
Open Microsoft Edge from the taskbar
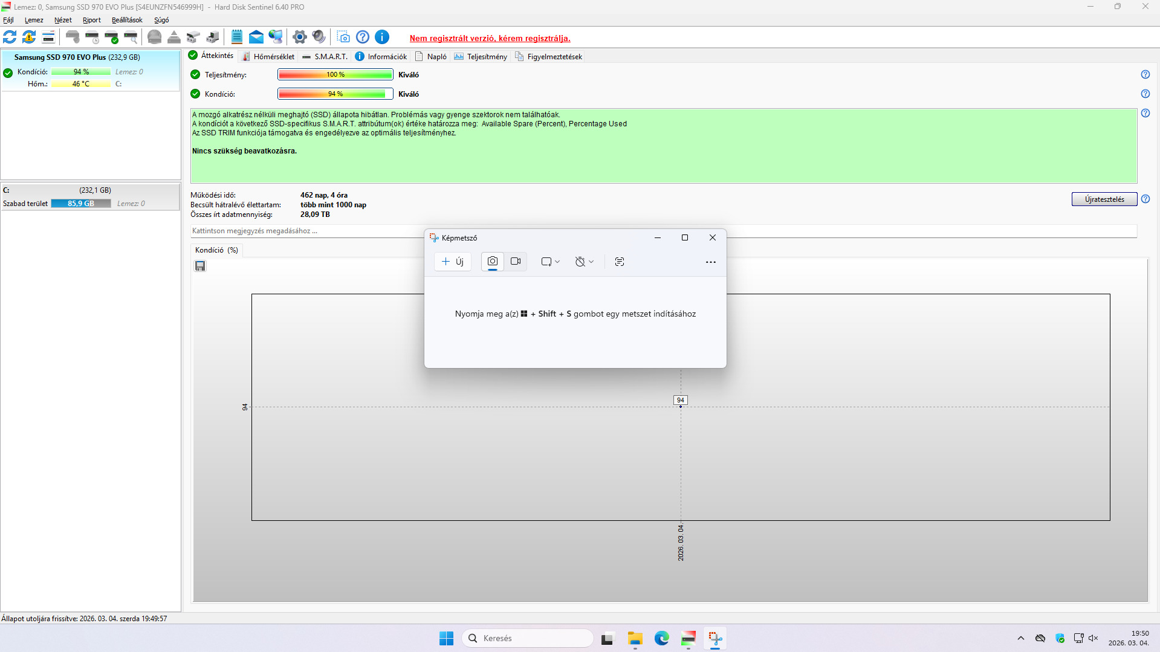tap(662, 638)
